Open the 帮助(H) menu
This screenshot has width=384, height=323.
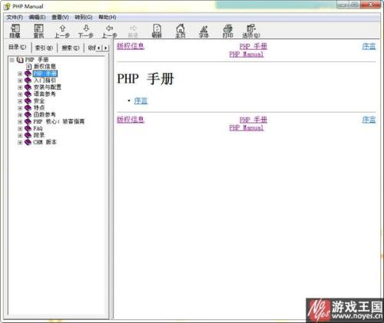(x=108, y=18)
